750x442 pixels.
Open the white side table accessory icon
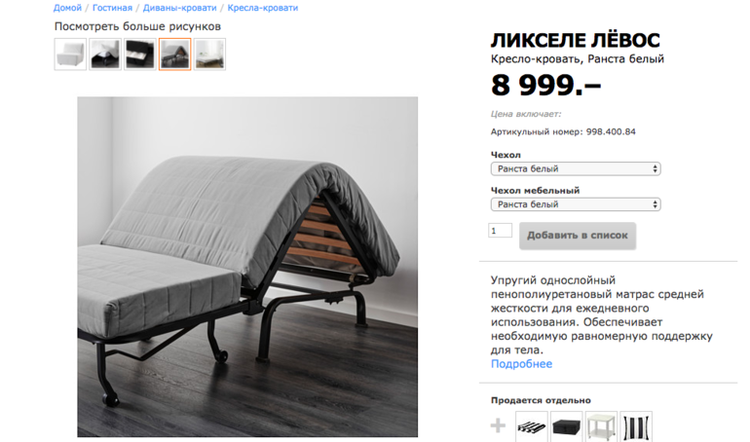tap(601, 426)
